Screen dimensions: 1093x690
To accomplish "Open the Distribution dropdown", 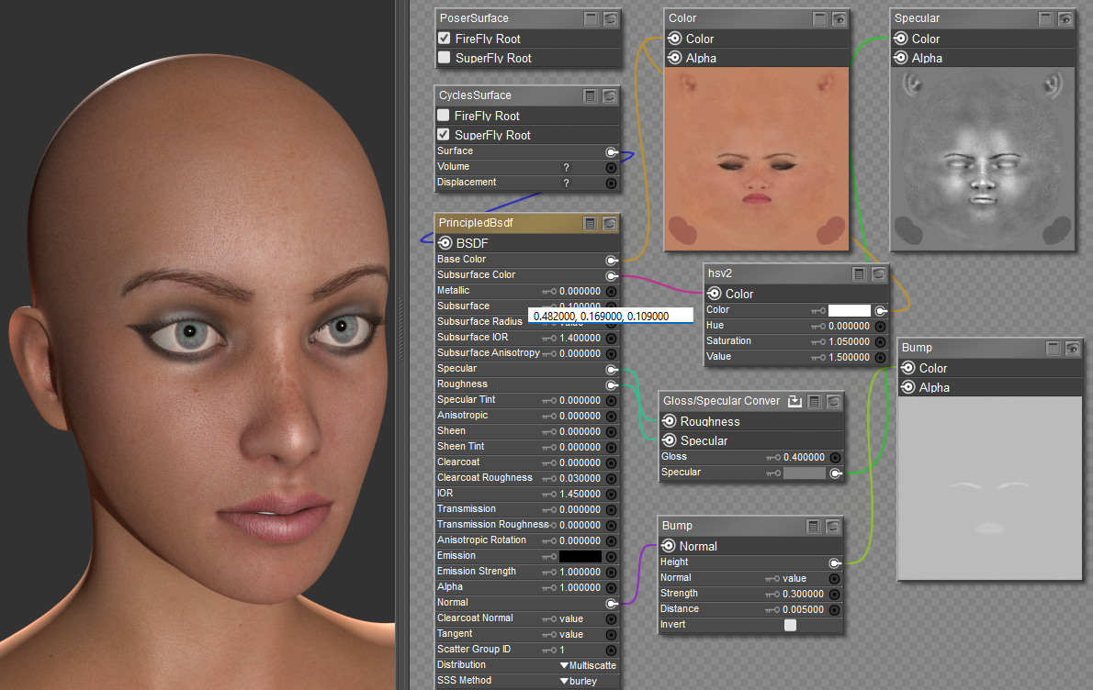I will (x=588, y=665).
